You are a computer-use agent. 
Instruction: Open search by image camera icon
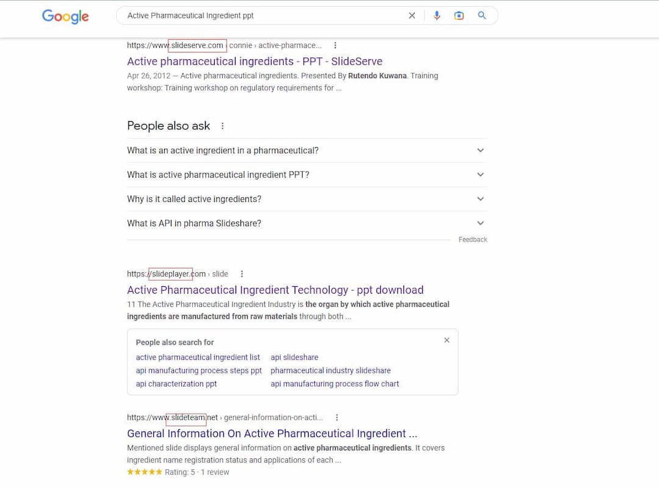tap(459, 15)
